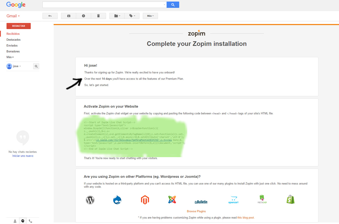This screenshot has height=224, width=339.
Task: Open the Browse Plugins link
Action: pyautogui.click(x=196, y=211)
